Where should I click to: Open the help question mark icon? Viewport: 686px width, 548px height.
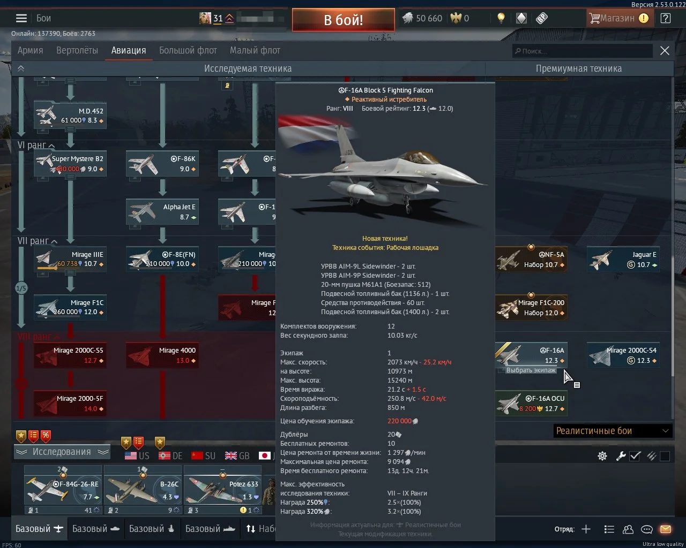pos(665,18)
